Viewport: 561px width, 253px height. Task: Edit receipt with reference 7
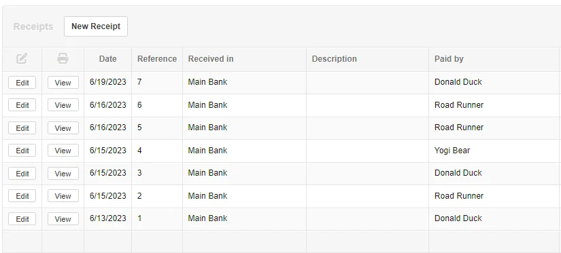tap(22, 83)
